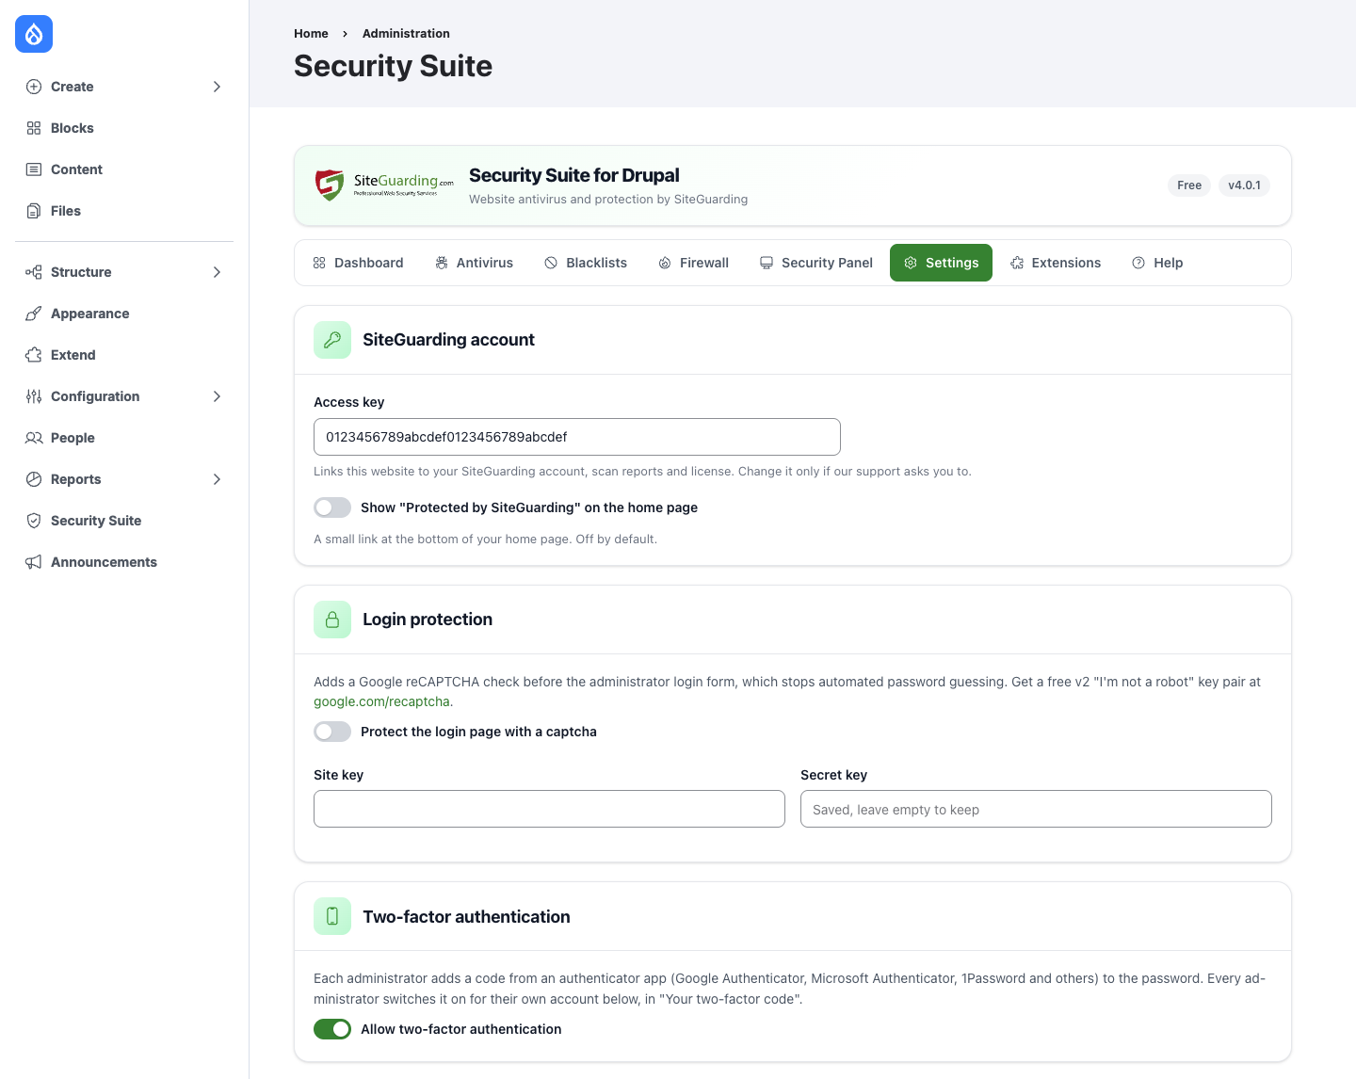Click the Files document icon
The width and height of the screenshot is (1356, 1079).
point(34,211)
